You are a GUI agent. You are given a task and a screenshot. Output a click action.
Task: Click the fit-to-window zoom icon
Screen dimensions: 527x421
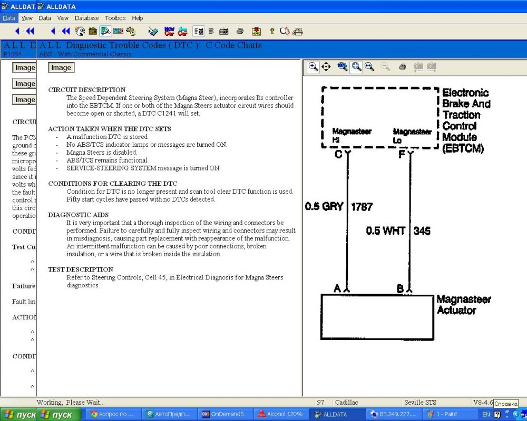(356, 67)
